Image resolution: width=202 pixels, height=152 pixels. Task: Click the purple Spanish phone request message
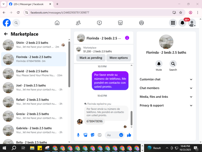pyautogui.click(x=110, y=80)
